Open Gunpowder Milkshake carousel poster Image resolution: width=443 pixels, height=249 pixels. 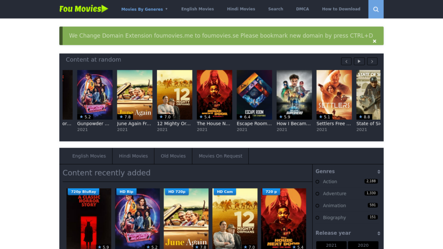[x=95, y=95]
